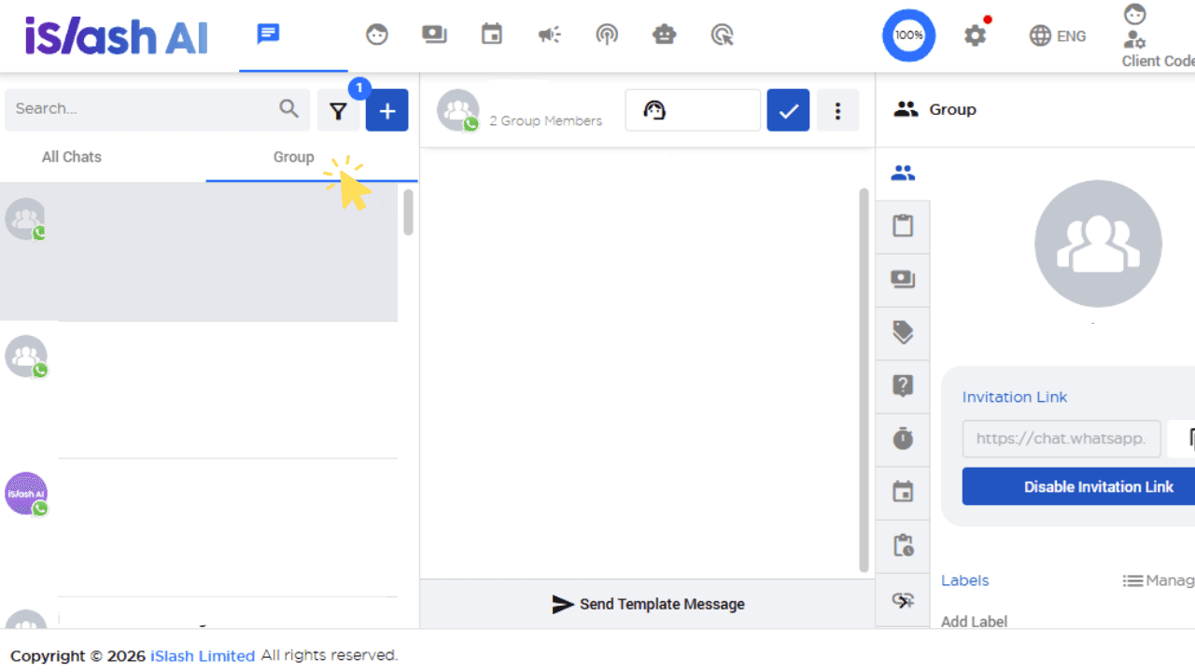Open the ENG language selector
1195x672 pixels.
[1058, 36]
